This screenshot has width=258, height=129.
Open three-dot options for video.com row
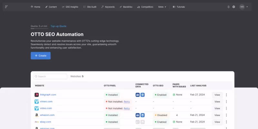(x=226, y=108)
